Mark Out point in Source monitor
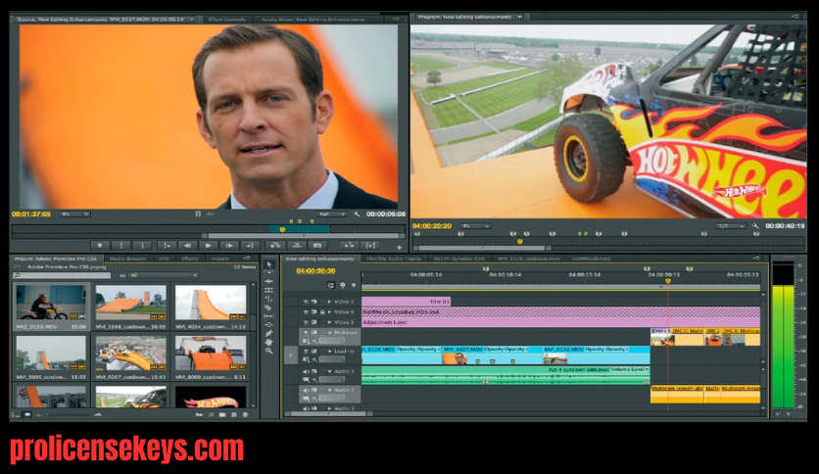The image size is (819, 474). click(143, 246)
